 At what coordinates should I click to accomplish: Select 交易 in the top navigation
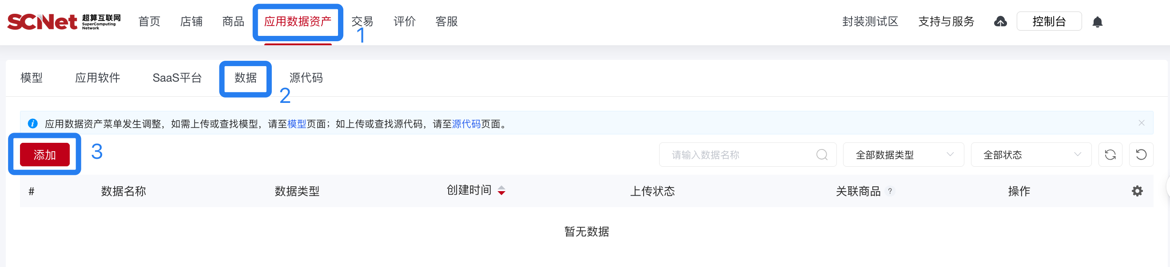click(x=362, y=21)
